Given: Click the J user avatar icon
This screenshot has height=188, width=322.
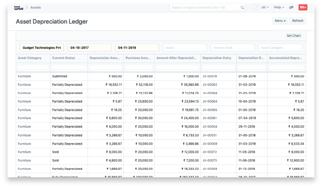Looking at the screenshot, I should (x=256, y=7).
